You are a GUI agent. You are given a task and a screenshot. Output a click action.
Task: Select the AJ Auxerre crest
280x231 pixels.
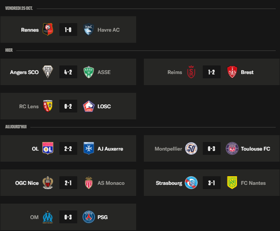[x=88, y=148]
